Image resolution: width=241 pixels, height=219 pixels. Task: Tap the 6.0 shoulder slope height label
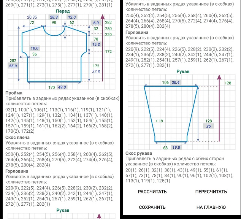point(96,23)
